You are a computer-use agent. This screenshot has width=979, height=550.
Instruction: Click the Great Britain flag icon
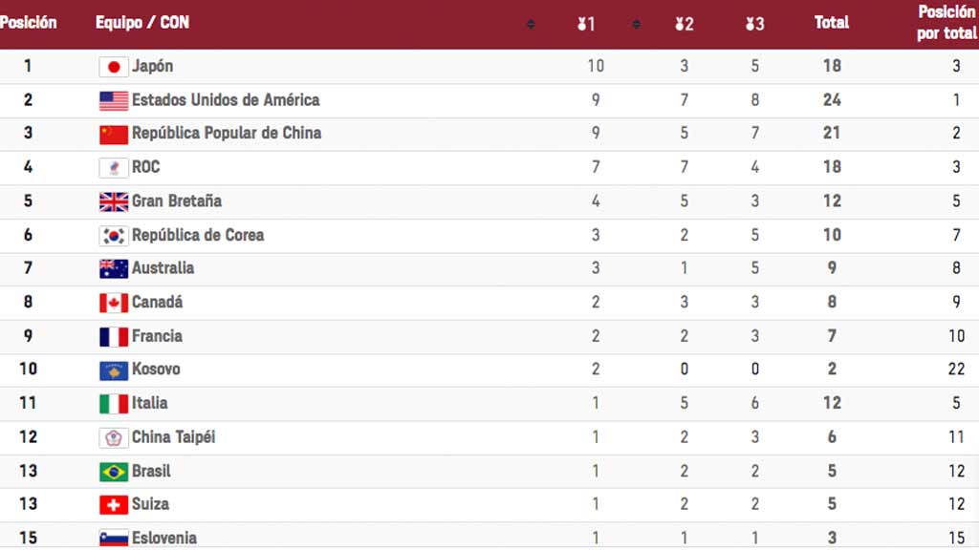114,201
